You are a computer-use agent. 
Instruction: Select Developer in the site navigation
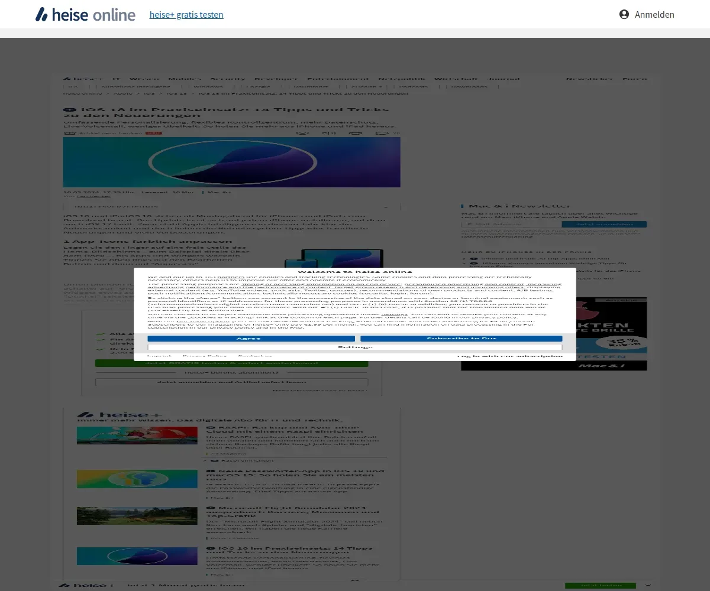click(276, 79)
